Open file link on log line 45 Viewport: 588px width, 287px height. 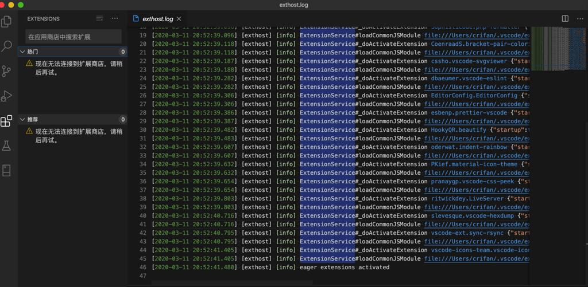(477, 258)
